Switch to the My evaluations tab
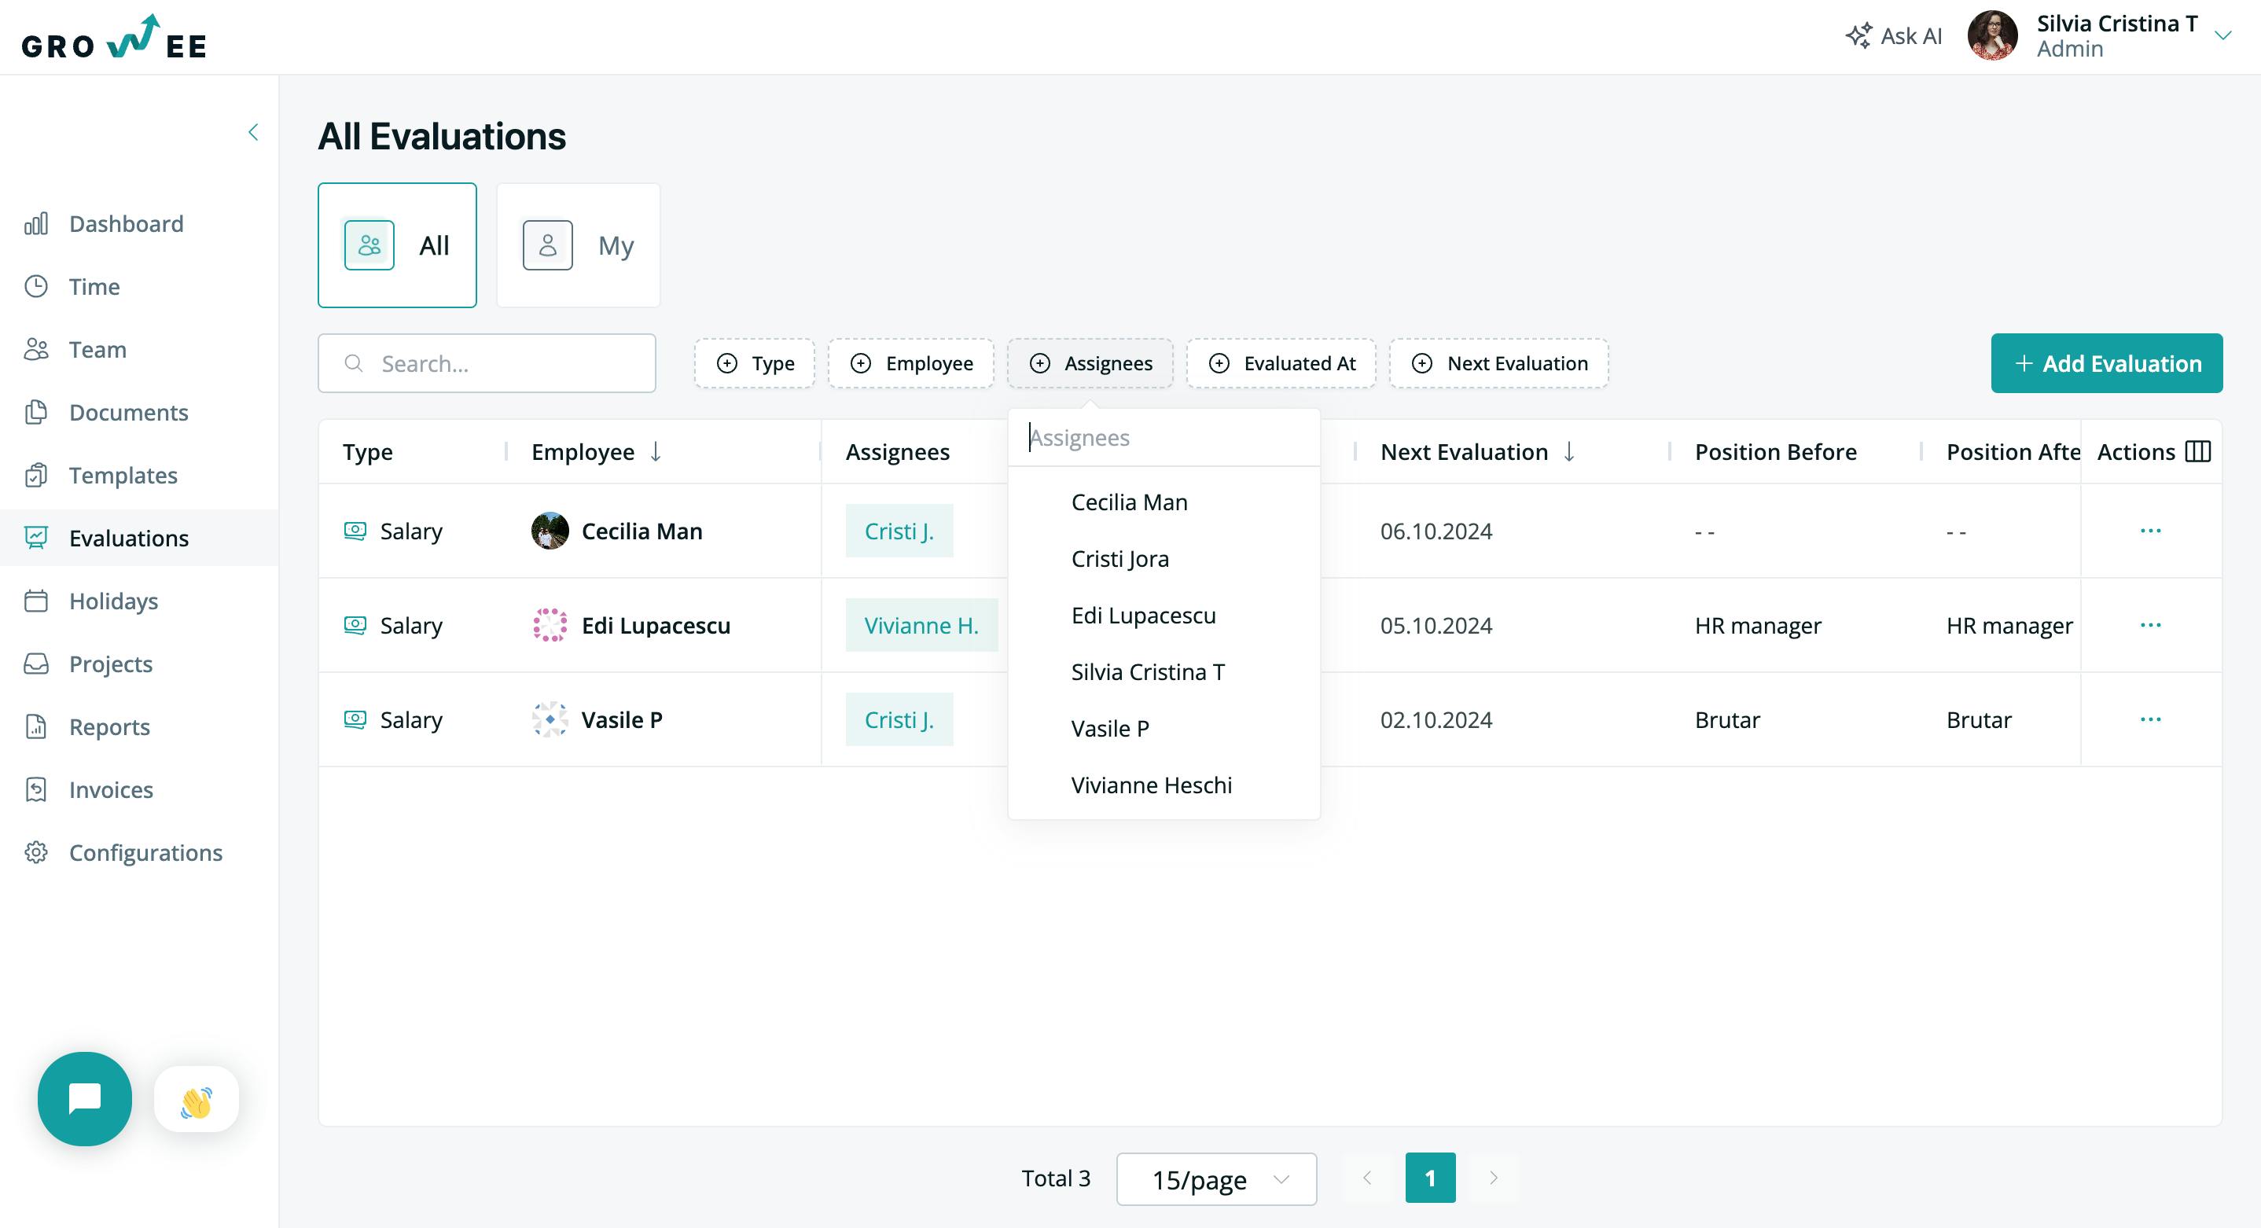The width and height of the screenshot is (2261, 1228). tap(579, 245)
